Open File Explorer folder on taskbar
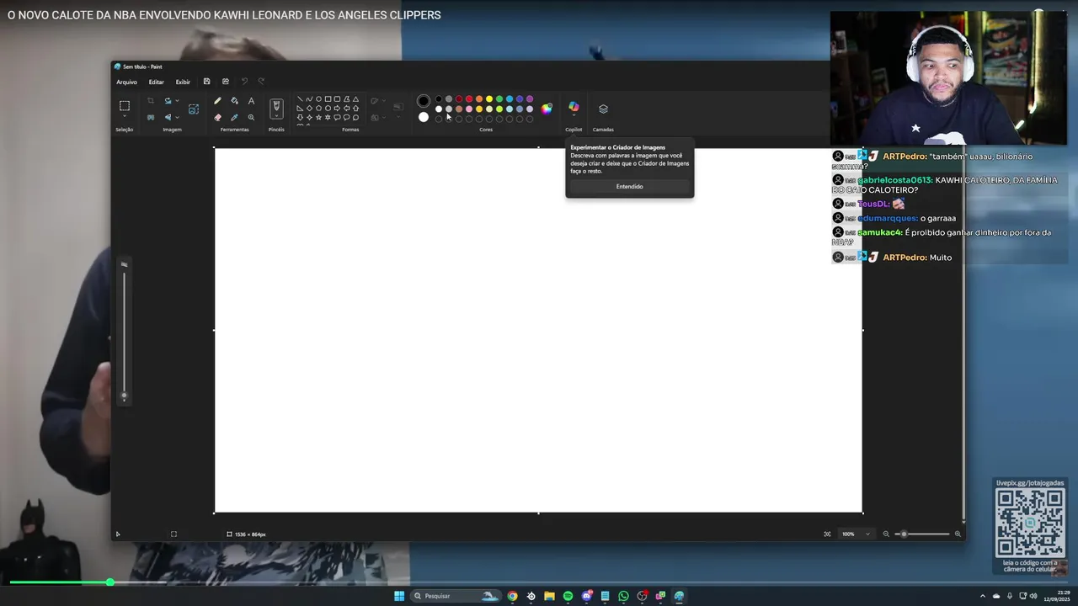 [549, 596]
